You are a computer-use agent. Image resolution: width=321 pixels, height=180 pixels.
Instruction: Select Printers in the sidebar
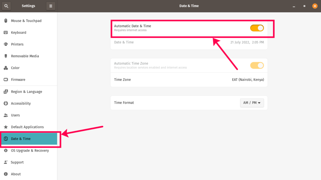tap(29, 44)
